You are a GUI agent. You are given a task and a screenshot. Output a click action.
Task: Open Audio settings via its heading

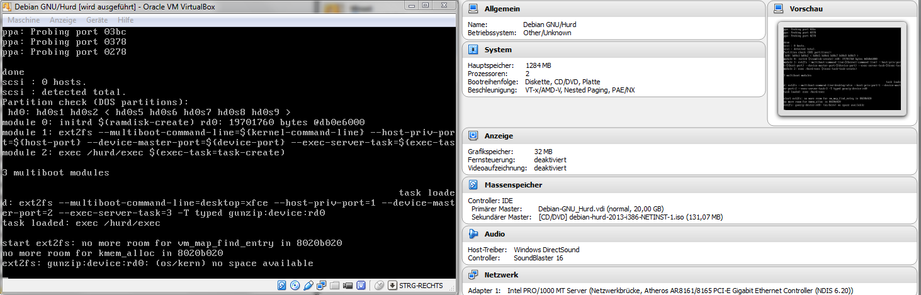pos(494,234)
